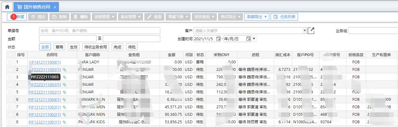Viewport: 398px width, 127px height.
Task: Switch to the 国外销售合同 tab
Action: point(37,7)
